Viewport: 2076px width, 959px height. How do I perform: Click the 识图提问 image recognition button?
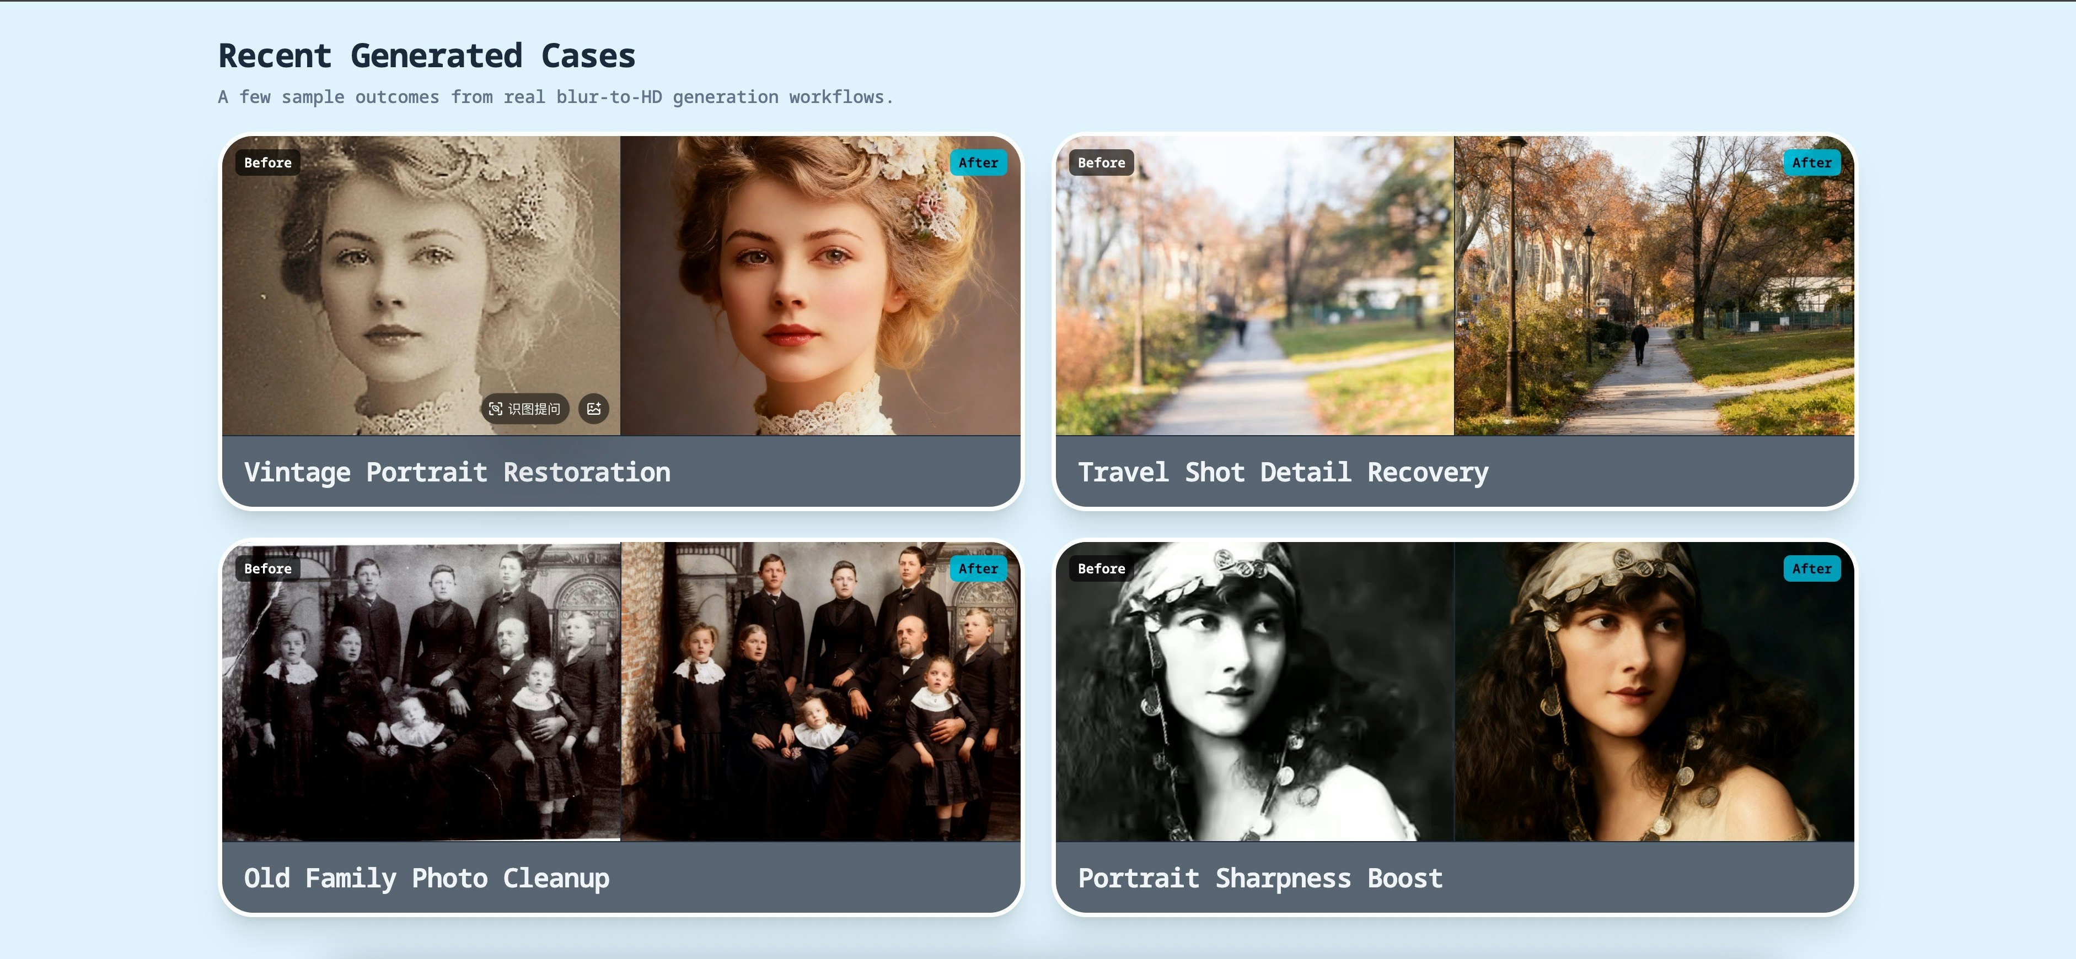525,409
